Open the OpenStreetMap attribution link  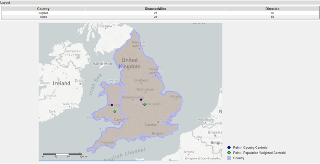click(209, 159)
